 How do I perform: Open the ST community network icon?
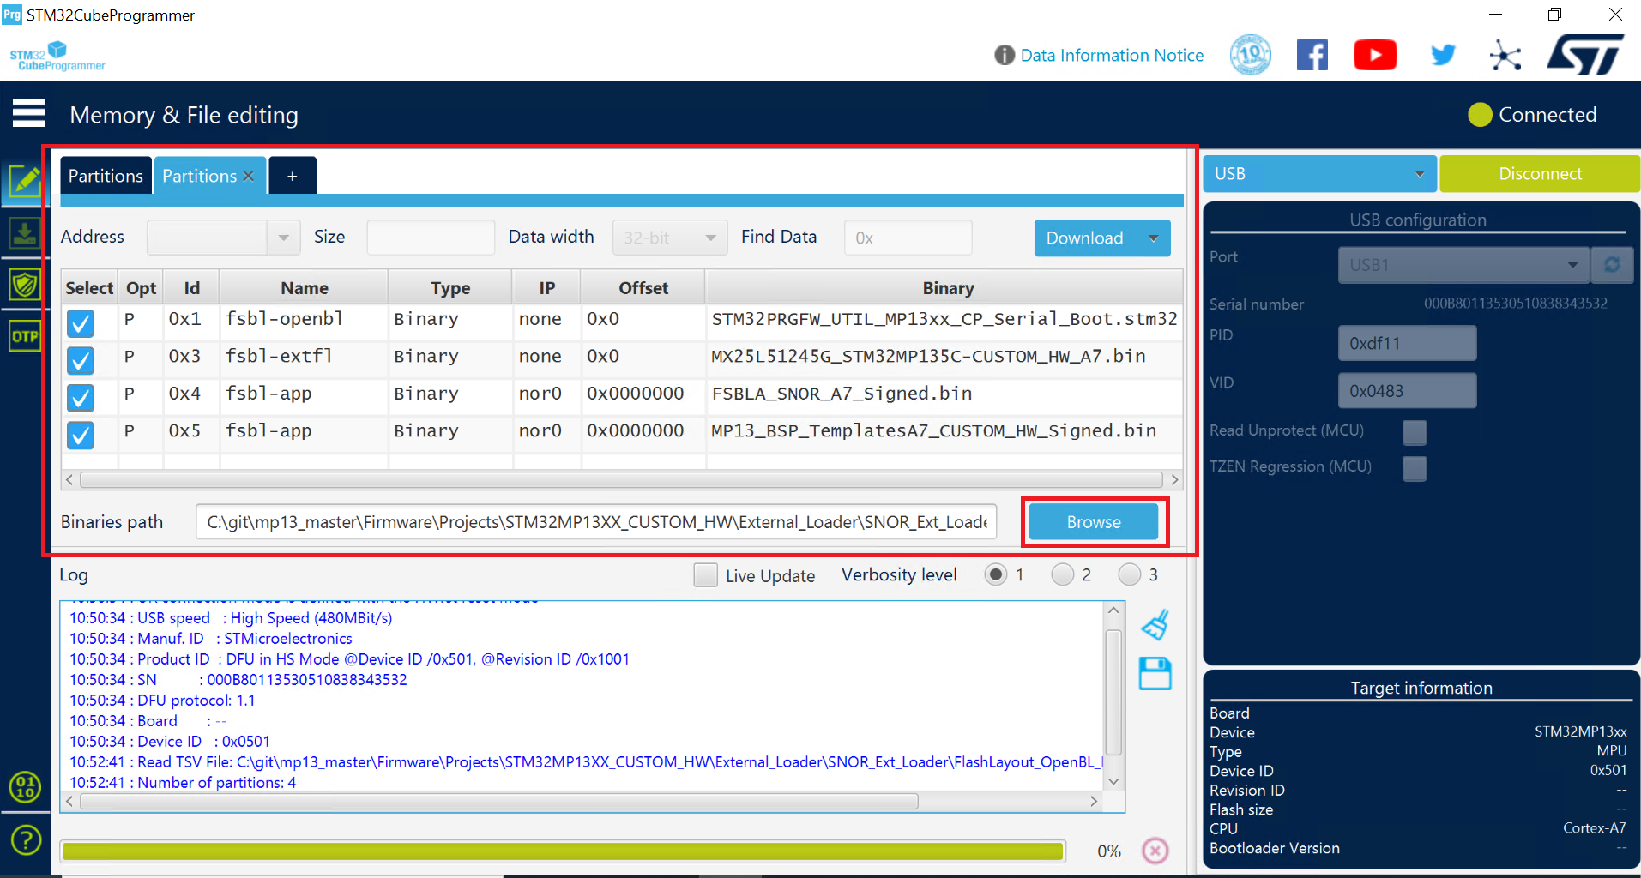pos(1505,56)
